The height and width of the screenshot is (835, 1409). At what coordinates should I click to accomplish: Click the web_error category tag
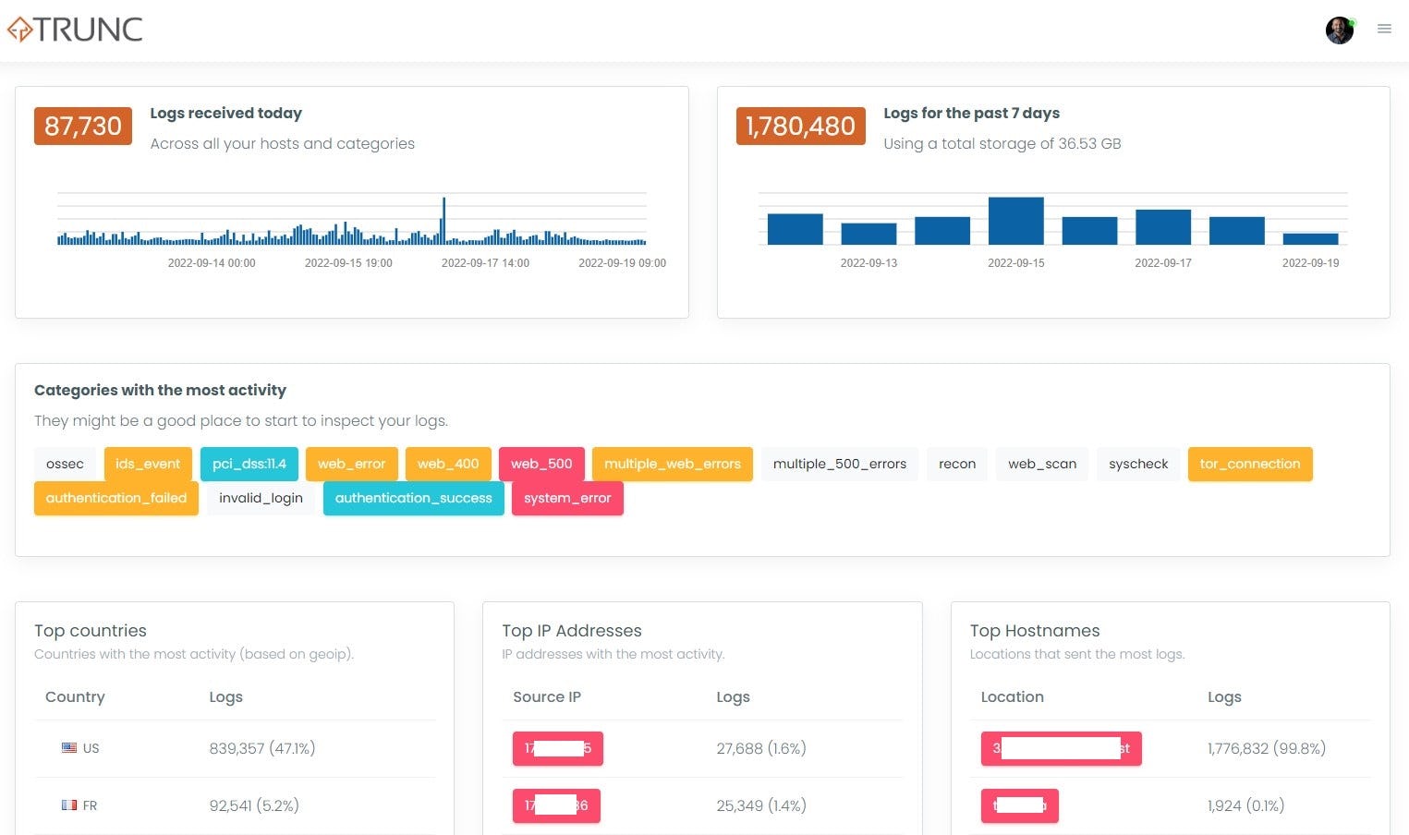[x=351, y=464]
